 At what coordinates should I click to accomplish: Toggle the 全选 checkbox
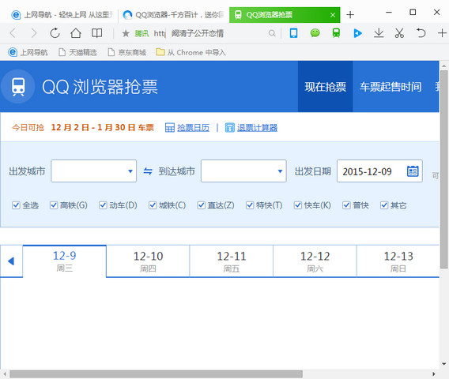[x=16, y=205]
